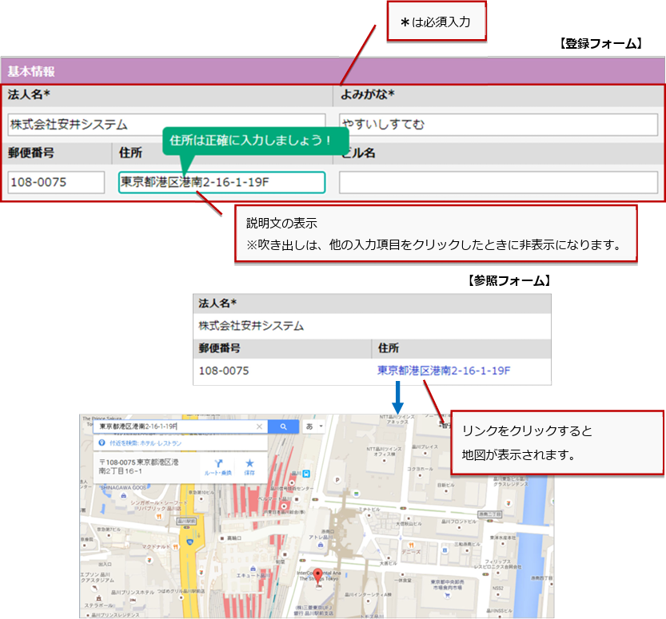Screen dimensions: 666x619
Task: Click the 住所は正確に入力しましょう！ tooltip balloon
Action: coord(255,141)
